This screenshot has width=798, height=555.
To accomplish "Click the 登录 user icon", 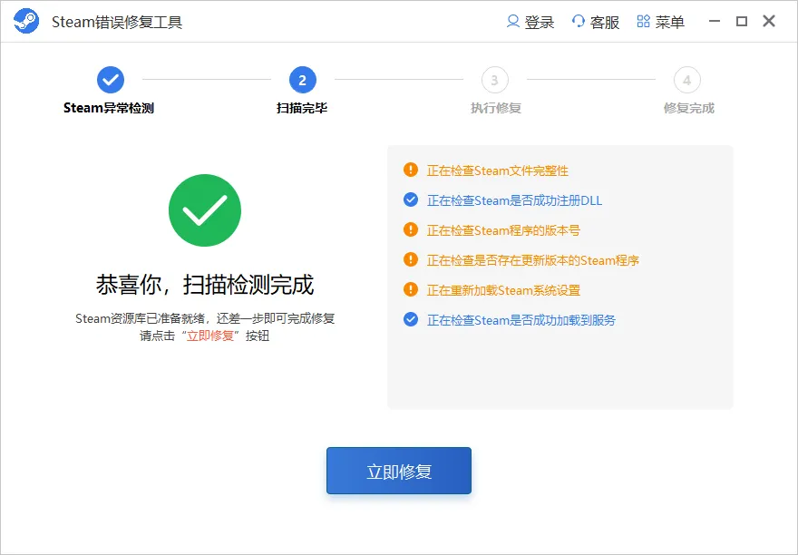I will 513,22.
